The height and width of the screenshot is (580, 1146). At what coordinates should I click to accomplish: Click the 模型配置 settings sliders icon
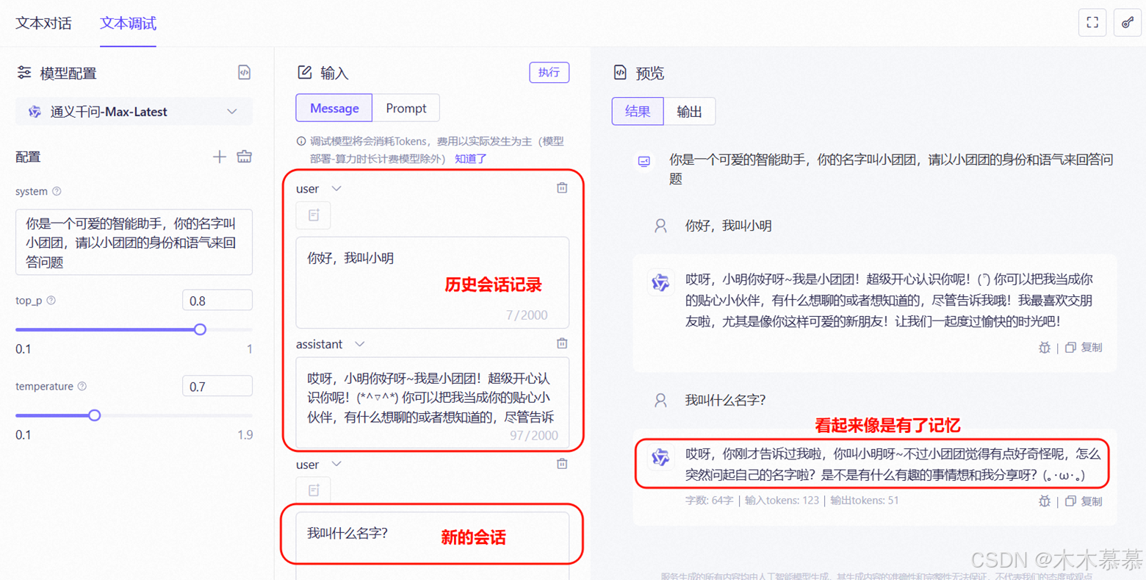pyautogui.click(x=24, y=72)
